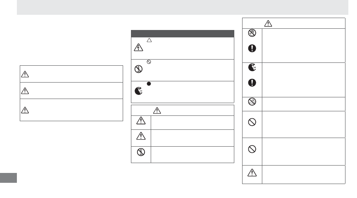Click warning triangle in left table's first row
357x198 pixels.
pyautogui.click(x=25, y=74)
